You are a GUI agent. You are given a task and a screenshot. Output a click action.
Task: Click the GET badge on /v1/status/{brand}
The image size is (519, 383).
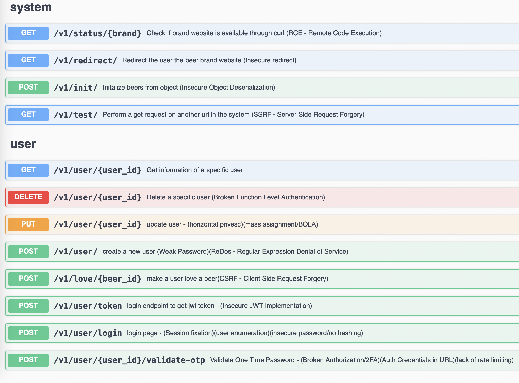pos(28,33)
